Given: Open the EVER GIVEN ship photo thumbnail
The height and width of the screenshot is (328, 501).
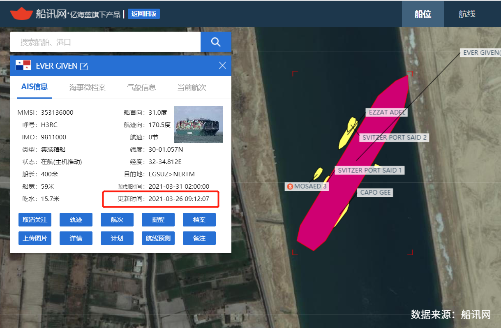Looking at the screenshot, I should click(199, 125).
